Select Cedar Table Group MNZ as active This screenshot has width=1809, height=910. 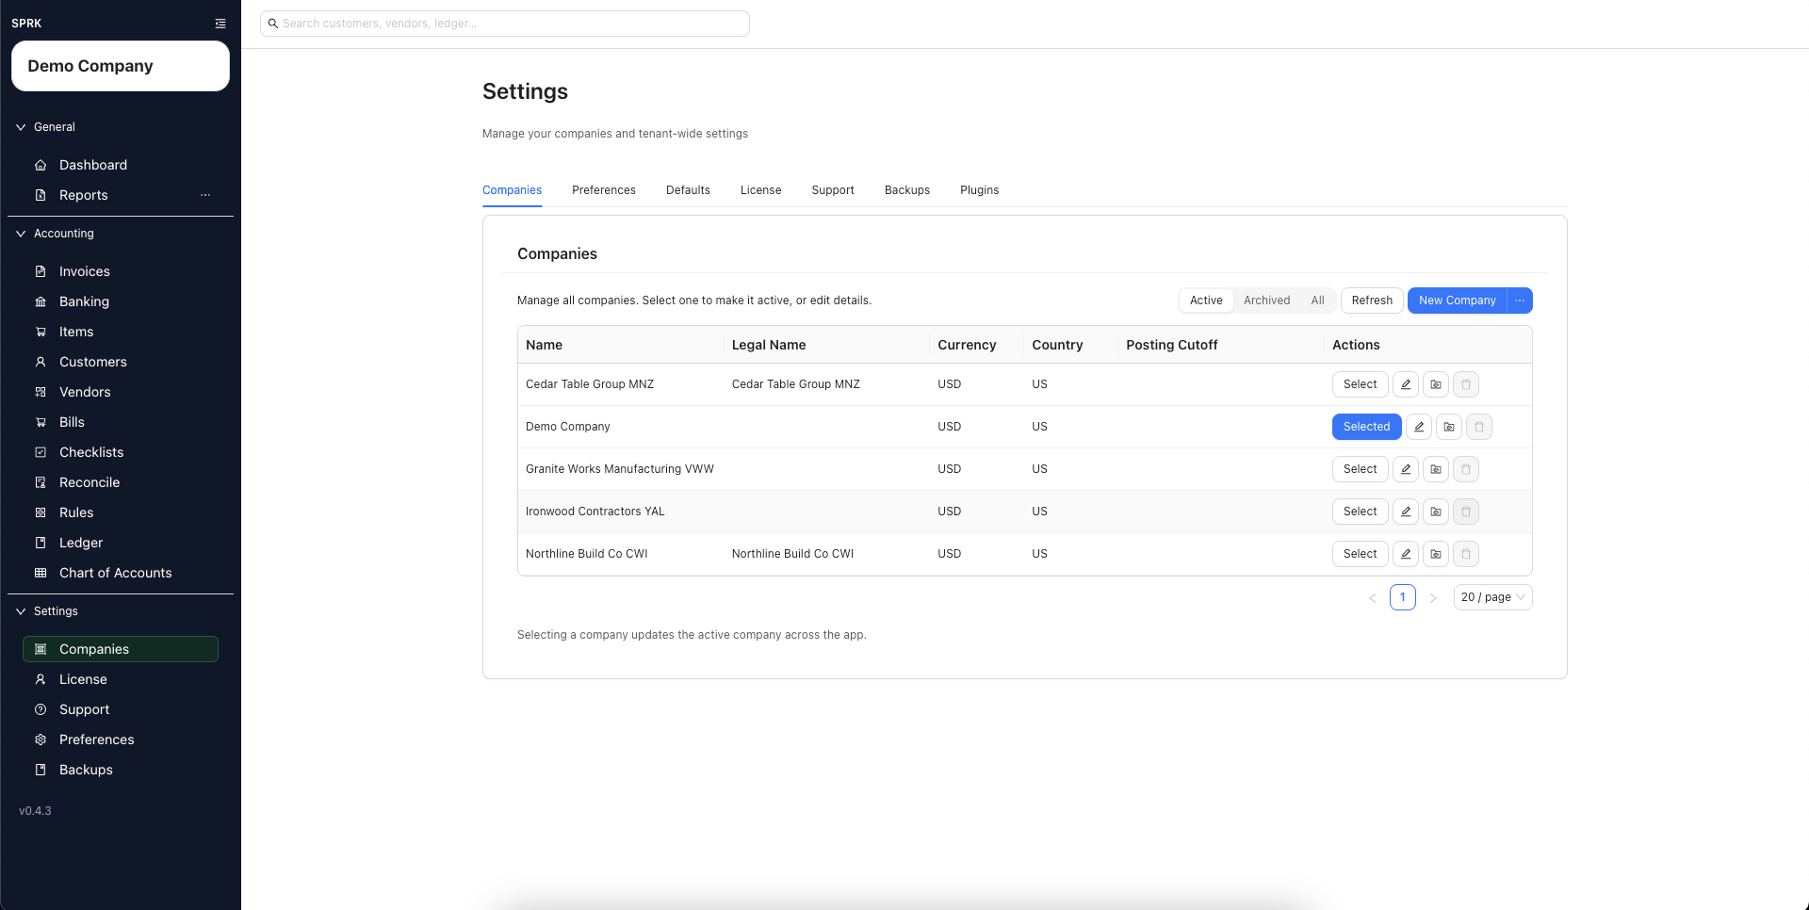click(x=1360, y=384)
